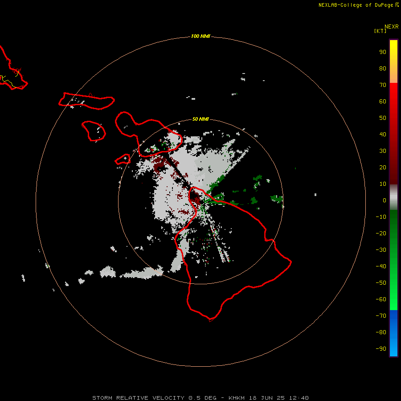Click the [KT] units label
The image size is (401, 401).
pyautogui.click(x=381, y=31)
